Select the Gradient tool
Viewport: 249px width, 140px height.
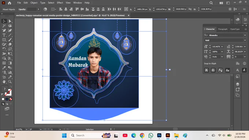click(x=10, y=63)
